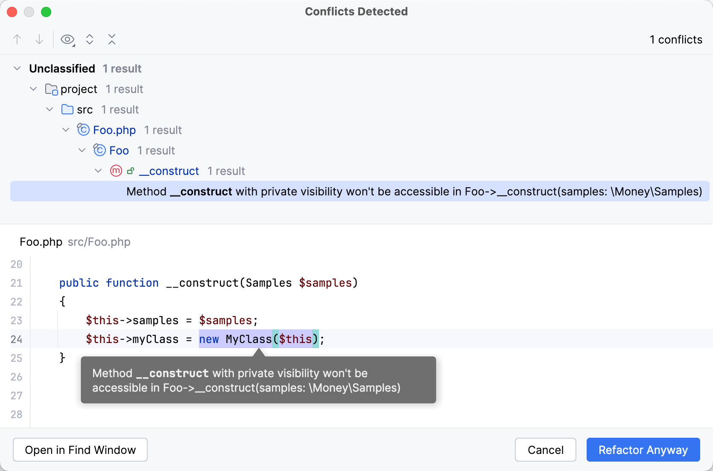Collapse the Foo.php tree node
This screenshot has height=471, width=713.
tap(66, 130)
